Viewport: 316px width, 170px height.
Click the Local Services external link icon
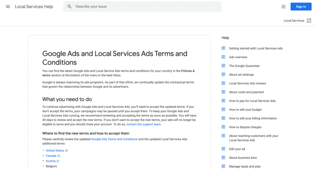point(309,21)
